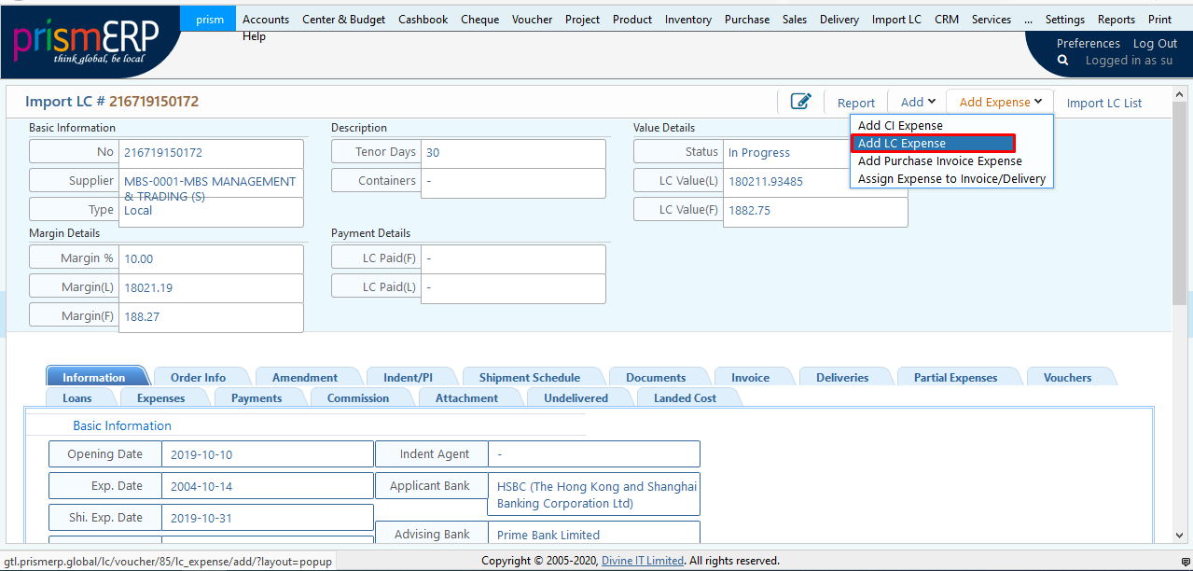Open the Purchase menu in the navbar
The height and width of the screenshot is (571, 1193).
coord(746,19)
